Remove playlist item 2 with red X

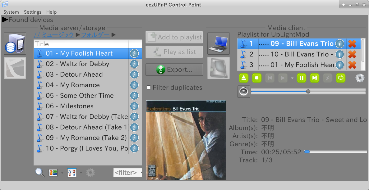[x=352, y=54]
